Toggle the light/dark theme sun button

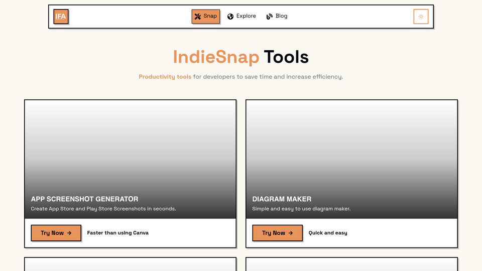coord(421,17)
